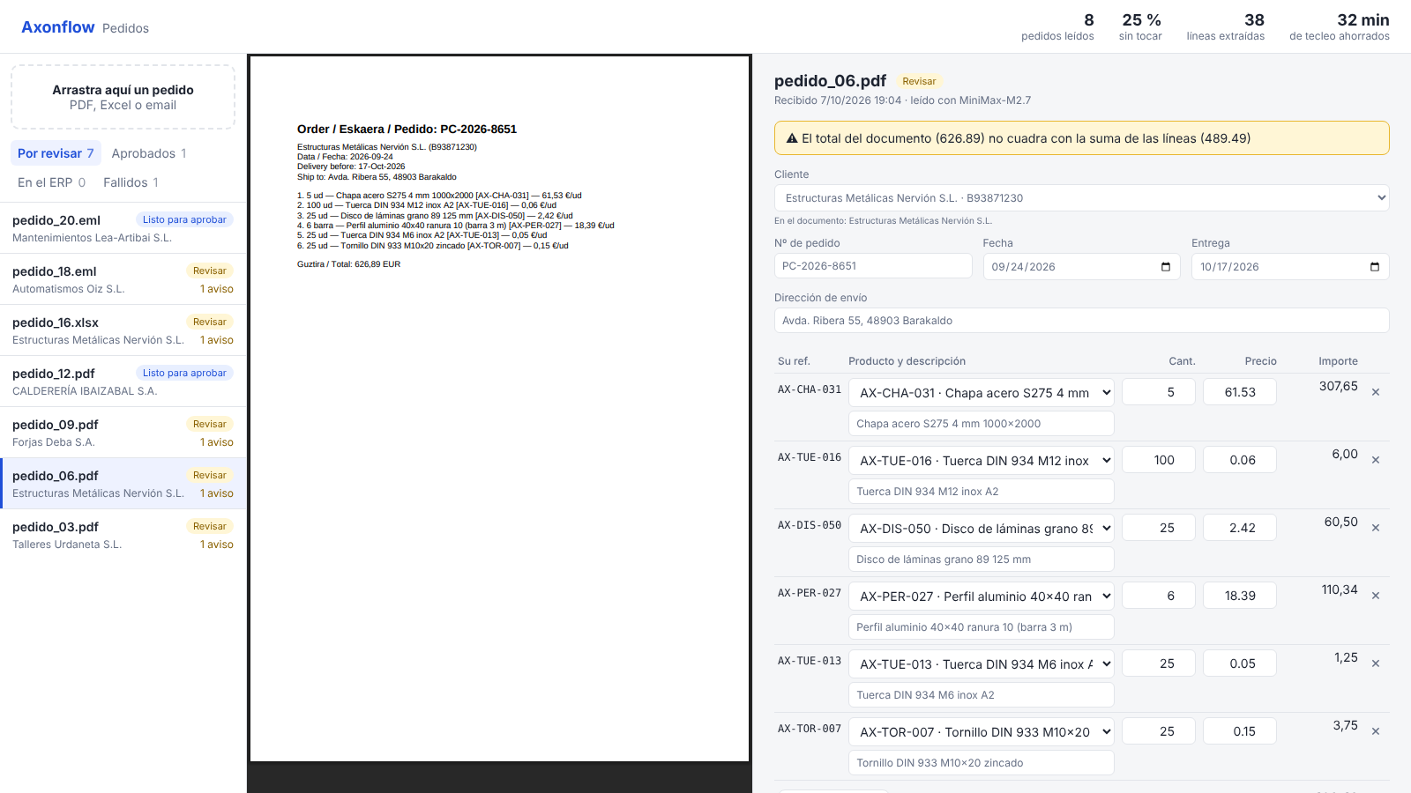Edit price 61.53 for Chapa acero
The image size is (1411, 793).
[x=1239, y=392]
